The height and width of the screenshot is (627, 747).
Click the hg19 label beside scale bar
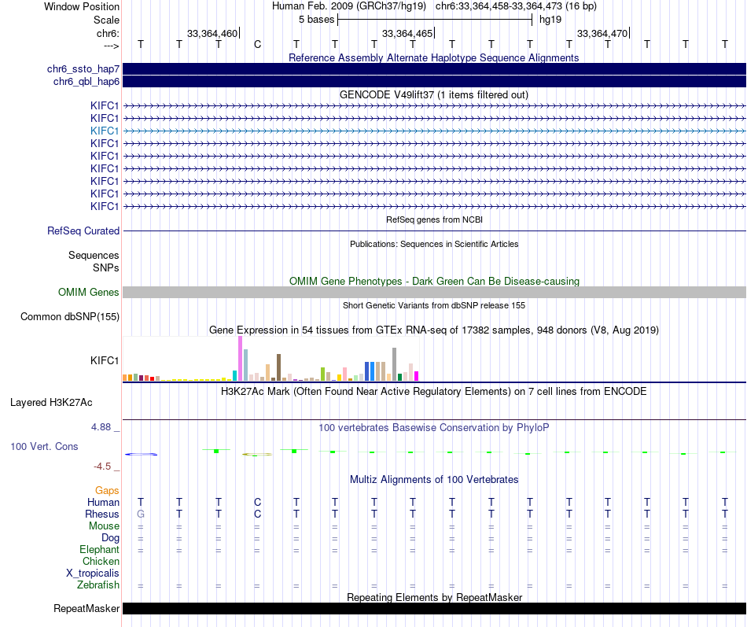[x=550, y=20]
